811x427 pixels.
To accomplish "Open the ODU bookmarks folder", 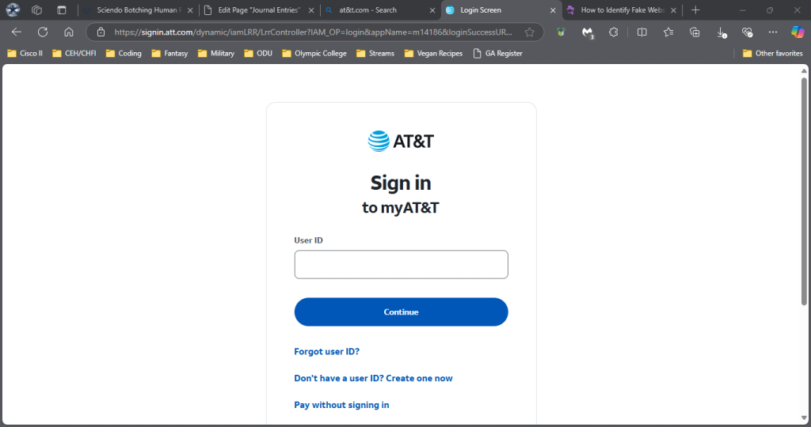I will (x=258, y=53).
